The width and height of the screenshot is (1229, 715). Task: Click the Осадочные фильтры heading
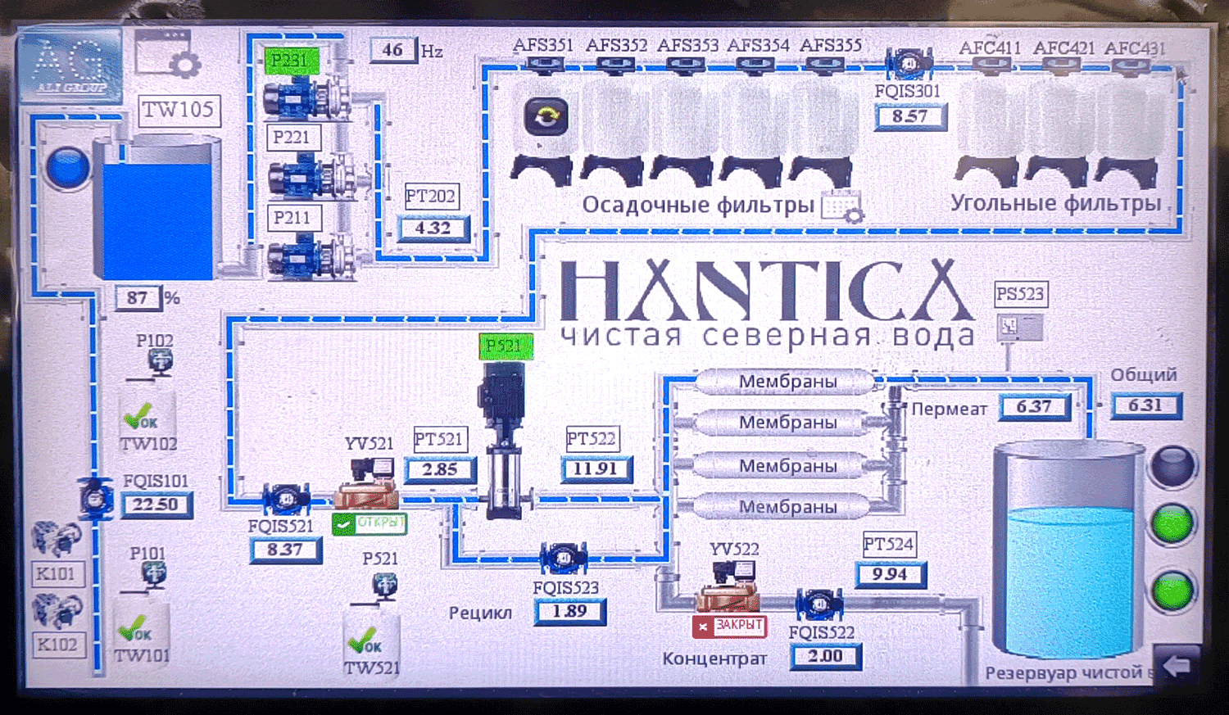click(x=698, y=205)
